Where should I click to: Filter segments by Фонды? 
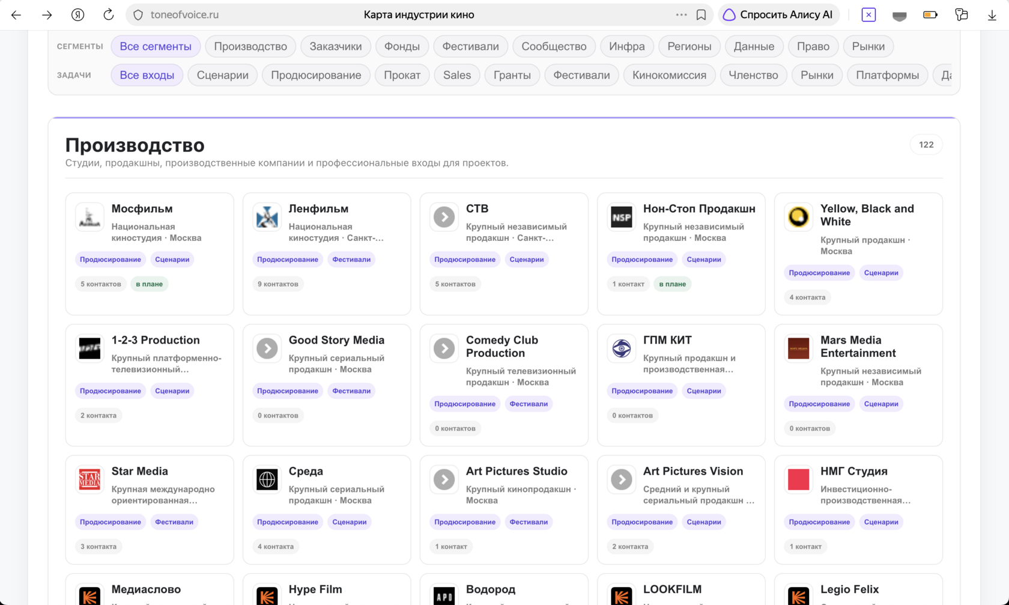click(402, 46)
